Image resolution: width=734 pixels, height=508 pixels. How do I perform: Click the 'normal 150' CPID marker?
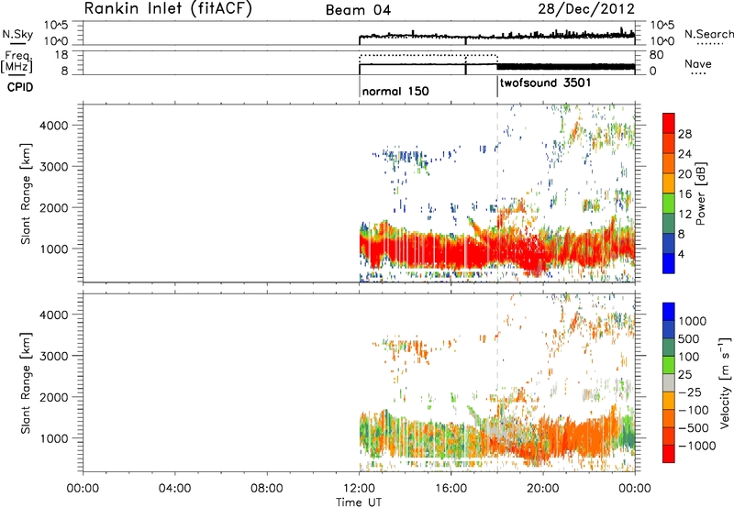pyautogui.click(x=395, y=91)
